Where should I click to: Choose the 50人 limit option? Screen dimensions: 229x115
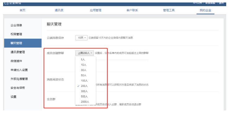click(x=86, y=75)
